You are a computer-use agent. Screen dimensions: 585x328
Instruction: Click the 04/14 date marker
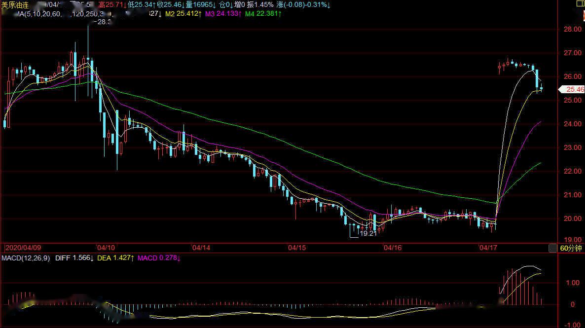[x=201, y=248]
